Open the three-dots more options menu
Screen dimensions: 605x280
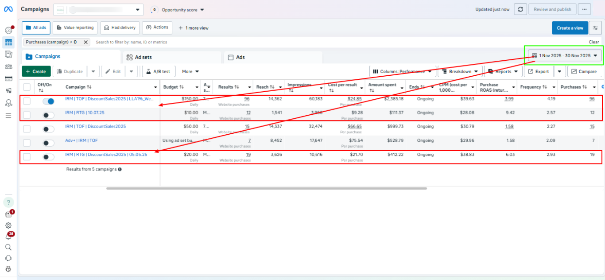[585, 9]
